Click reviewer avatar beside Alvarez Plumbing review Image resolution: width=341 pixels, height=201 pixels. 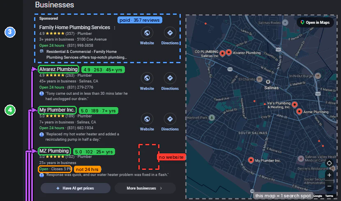click(41, 94)
